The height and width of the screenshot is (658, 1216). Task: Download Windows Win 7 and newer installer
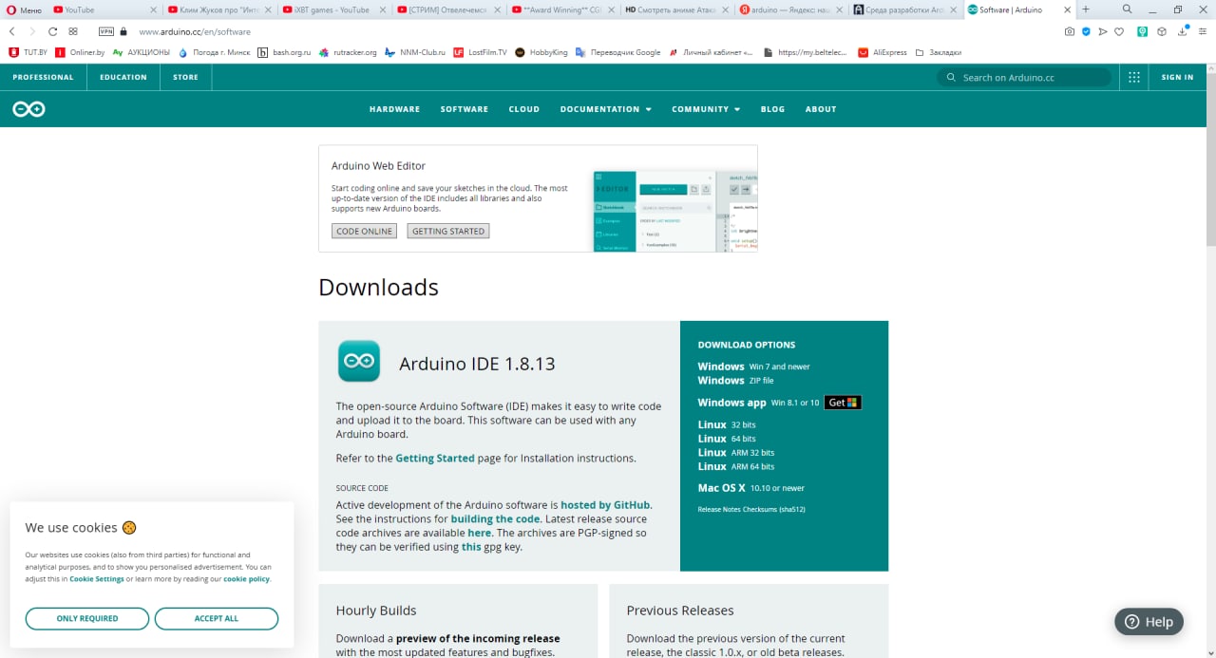754,367
